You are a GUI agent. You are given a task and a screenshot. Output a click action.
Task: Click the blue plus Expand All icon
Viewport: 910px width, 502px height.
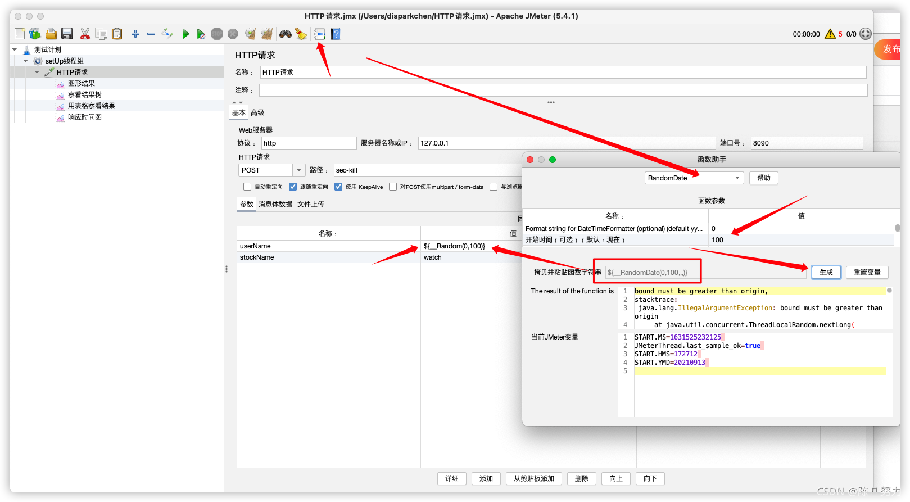(x=135, y=34)
